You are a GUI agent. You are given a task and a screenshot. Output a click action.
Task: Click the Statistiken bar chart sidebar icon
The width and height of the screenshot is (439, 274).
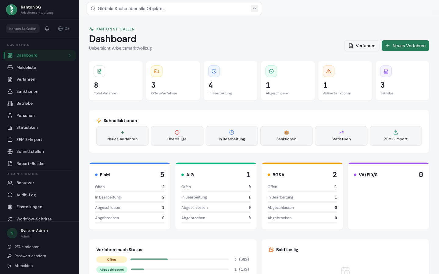click(x=10, y=128)
